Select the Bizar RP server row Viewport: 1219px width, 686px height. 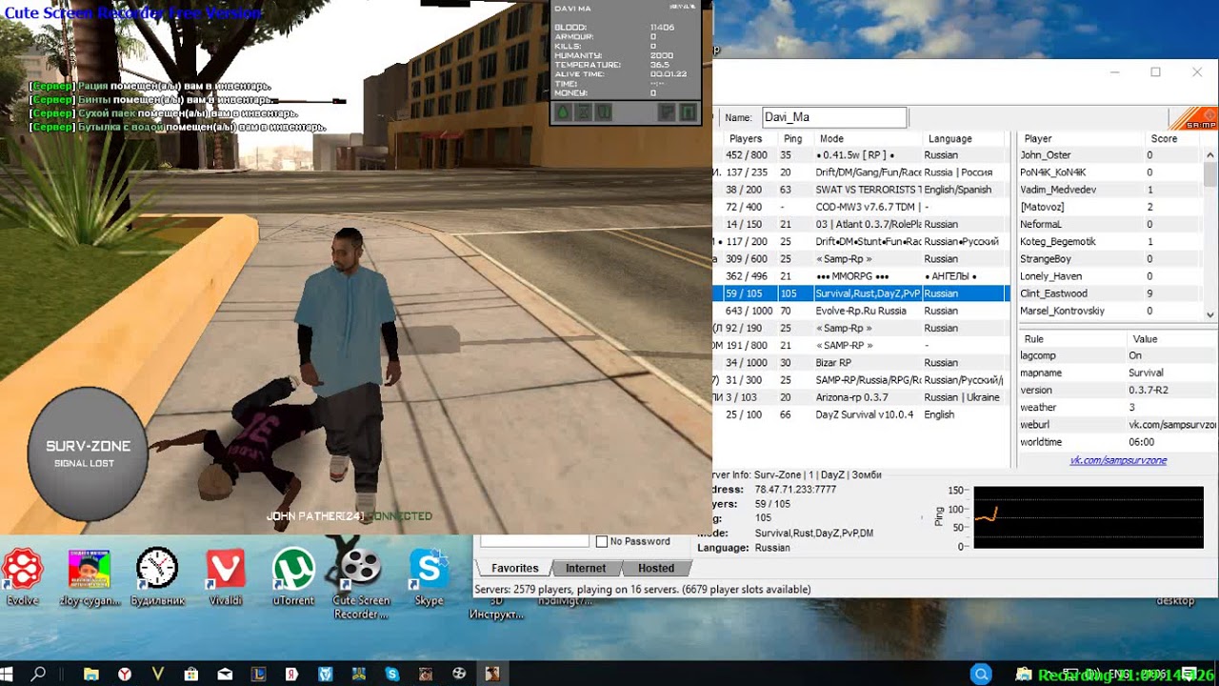[x=861, y=363]
